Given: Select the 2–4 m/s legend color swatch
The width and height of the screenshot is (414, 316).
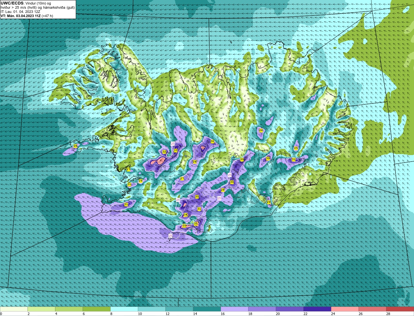Looking at the screenshot, I should (x=41, y=309).
